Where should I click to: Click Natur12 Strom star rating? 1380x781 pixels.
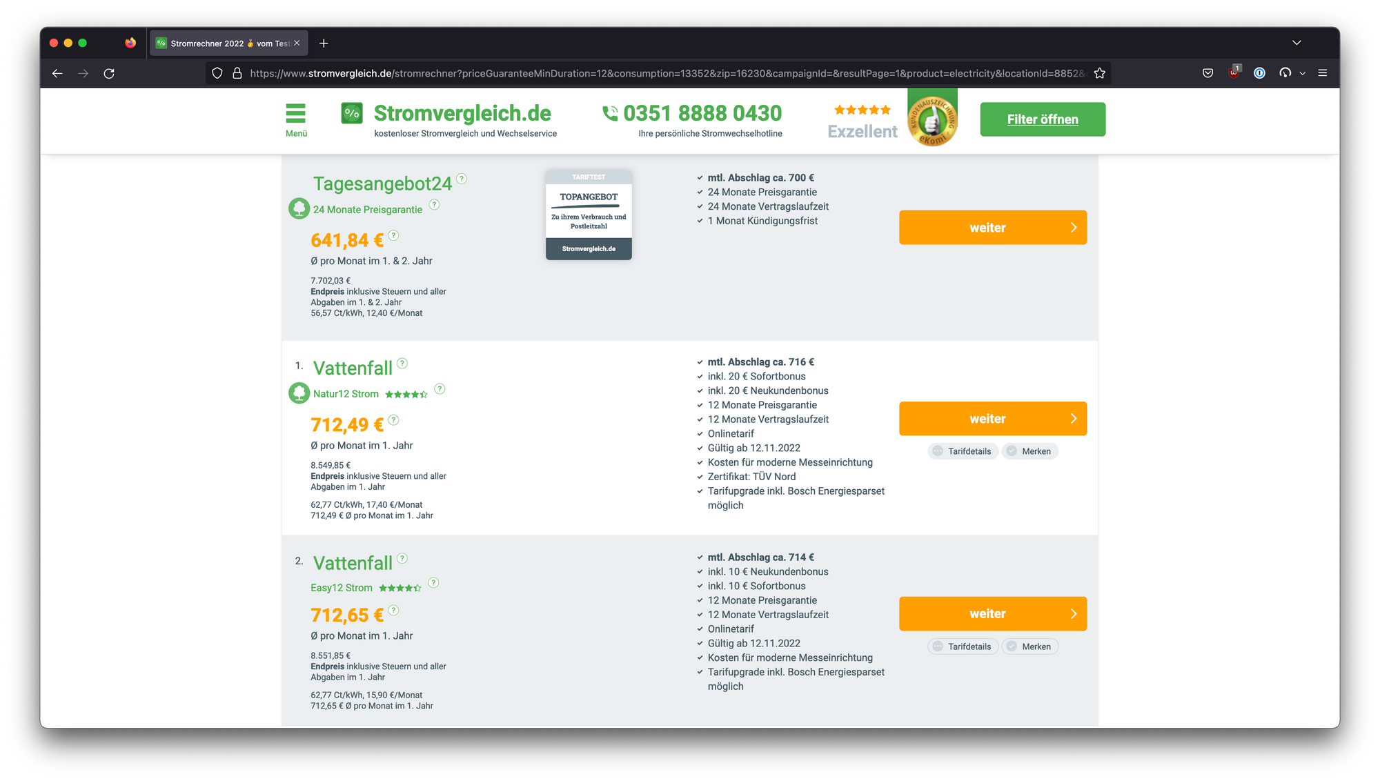(406, 395)
